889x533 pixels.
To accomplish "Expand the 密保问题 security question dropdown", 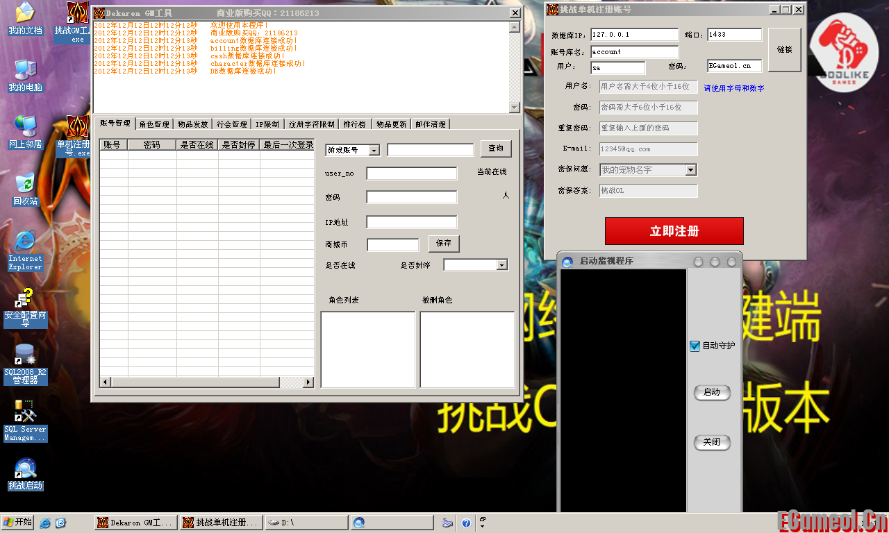I will pyautogui.click(x=690, y=169).
